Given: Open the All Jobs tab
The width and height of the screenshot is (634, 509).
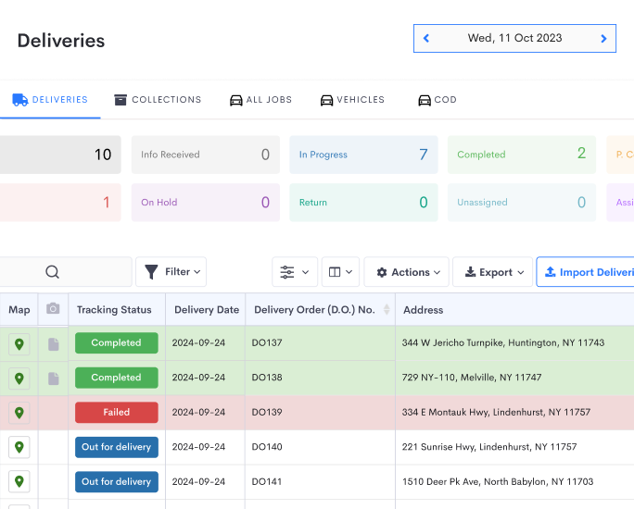Looking at the screenshot, I should pos(260,100).
